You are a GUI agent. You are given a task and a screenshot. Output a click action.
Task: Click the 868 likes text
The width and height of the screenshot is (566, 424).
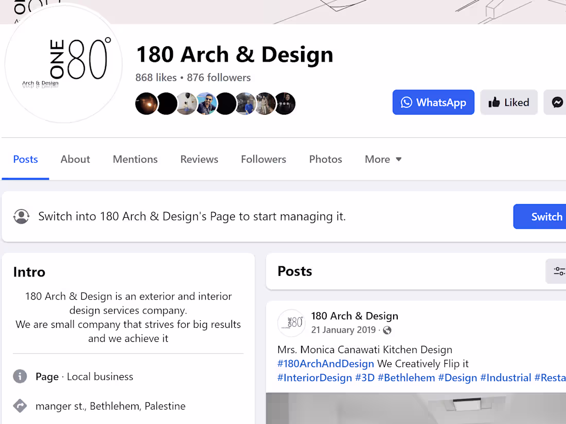(156, 78)
